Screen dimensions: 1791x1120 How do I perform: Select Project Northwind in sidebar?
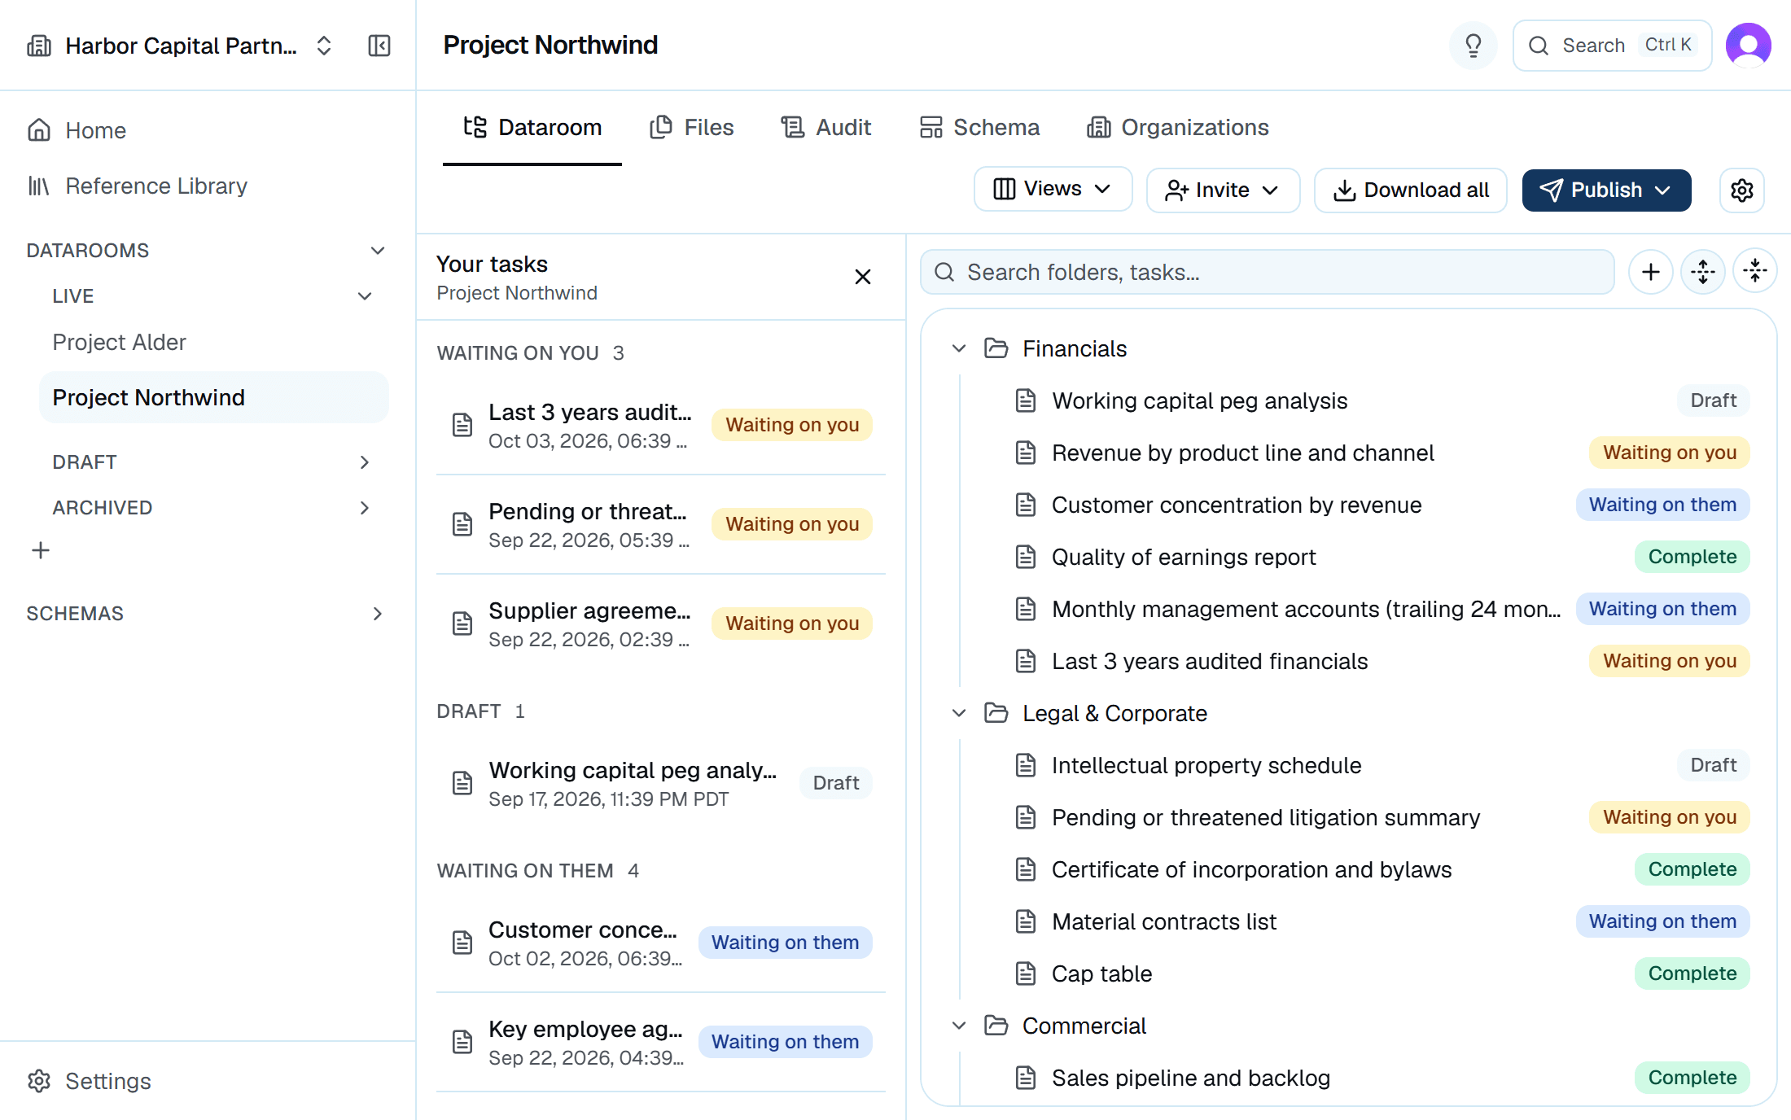click(213, 397)
